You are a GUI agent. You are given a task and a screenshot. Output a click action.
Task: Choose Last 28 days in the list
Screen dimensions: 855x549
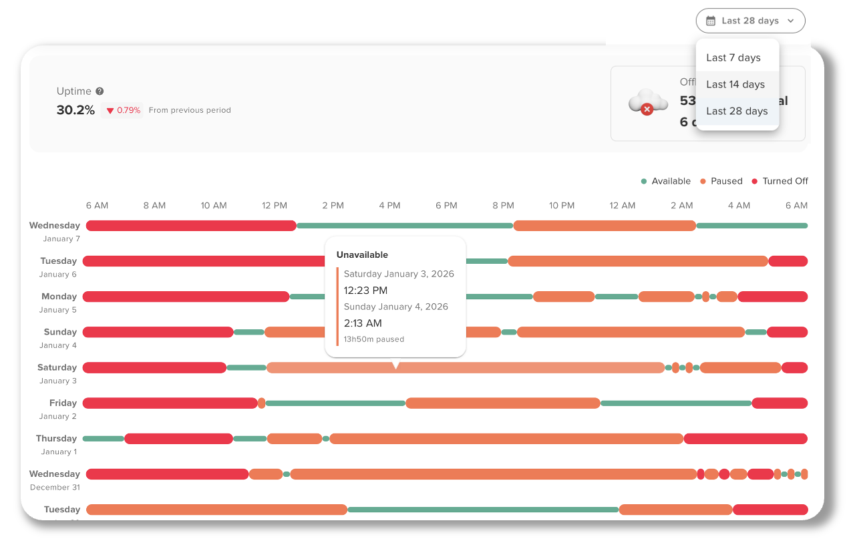737,112
